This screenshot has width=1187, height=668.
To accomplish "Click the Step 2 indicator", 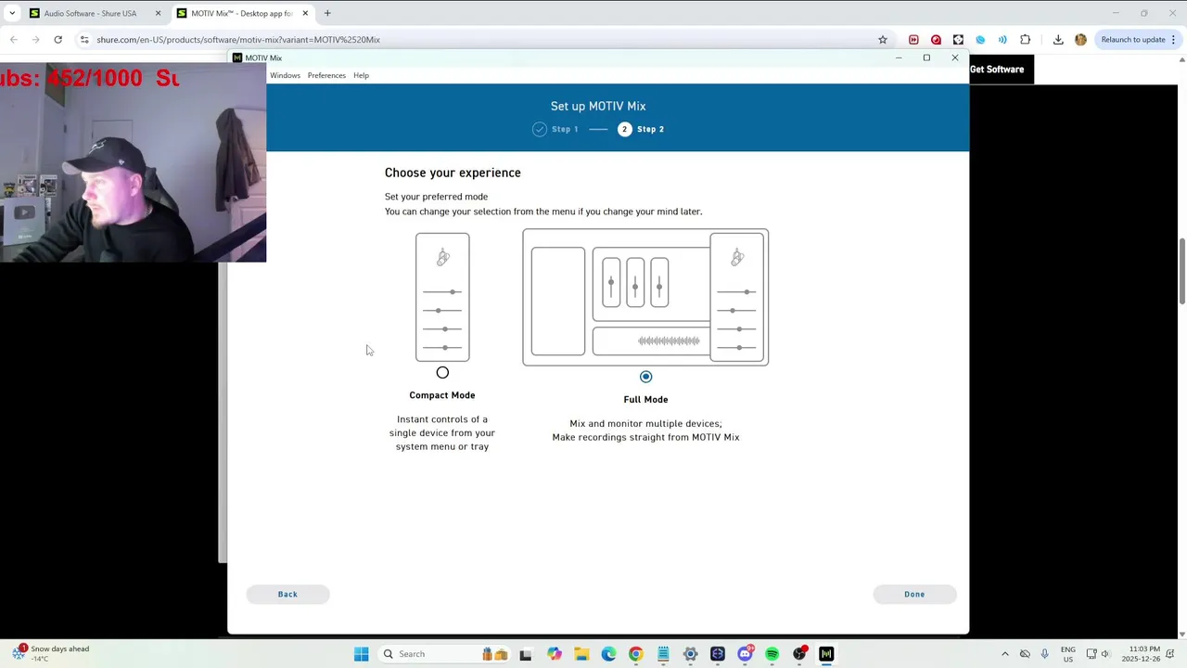I will click(x=642, y=129).
